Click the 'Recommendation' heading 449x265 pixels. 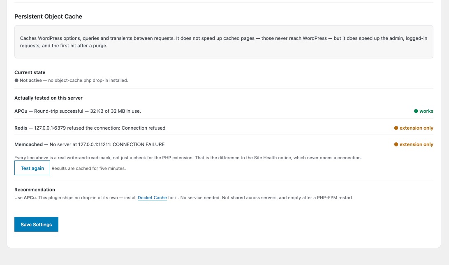click(35, 190)
